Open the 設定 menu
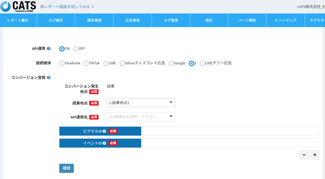This screenshot has height=179, width=325. tap(209, 20)
